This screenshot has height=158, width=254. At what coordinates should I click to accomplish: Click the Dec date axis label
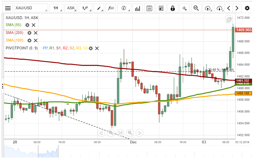point(133,142)
